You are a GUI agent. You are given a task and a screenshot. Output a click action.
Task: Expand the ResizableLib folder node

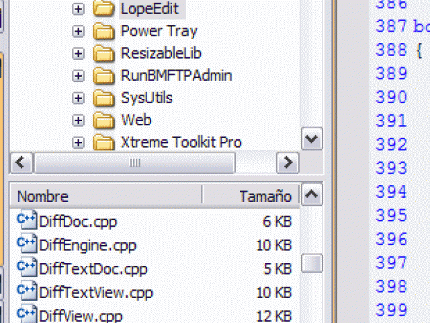point(78,54)
